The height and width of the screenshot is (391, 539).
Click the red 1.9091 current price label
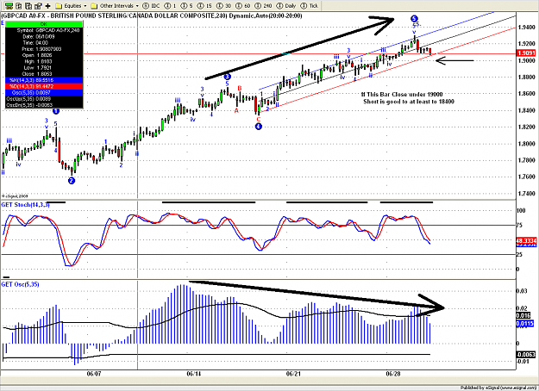point(526,53)
